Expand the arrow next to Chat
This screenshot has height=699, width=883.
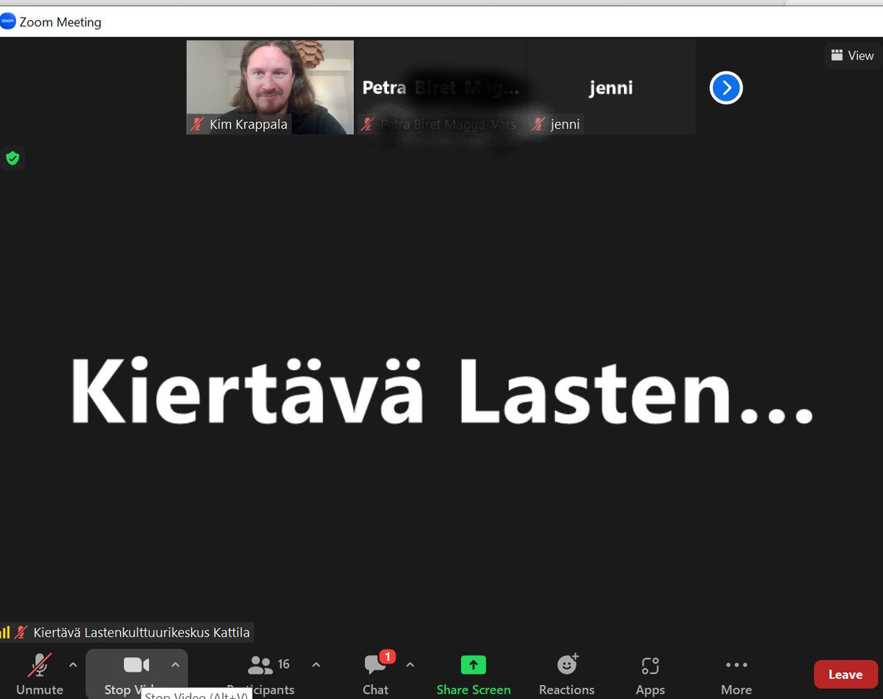[410, 665]
